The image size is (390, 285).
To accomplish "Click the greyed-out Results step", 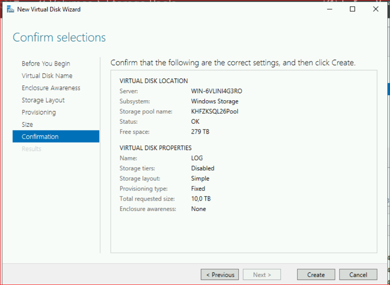I will (x=31, y=149).
